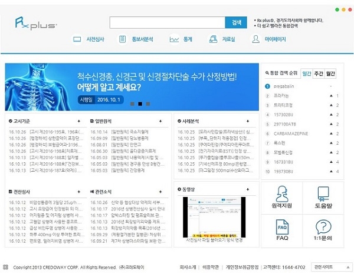Image resolution: width=354 pixels, height=274 pixels.
Task: Click the 통계 chart icon
Action: pos(174,39)
